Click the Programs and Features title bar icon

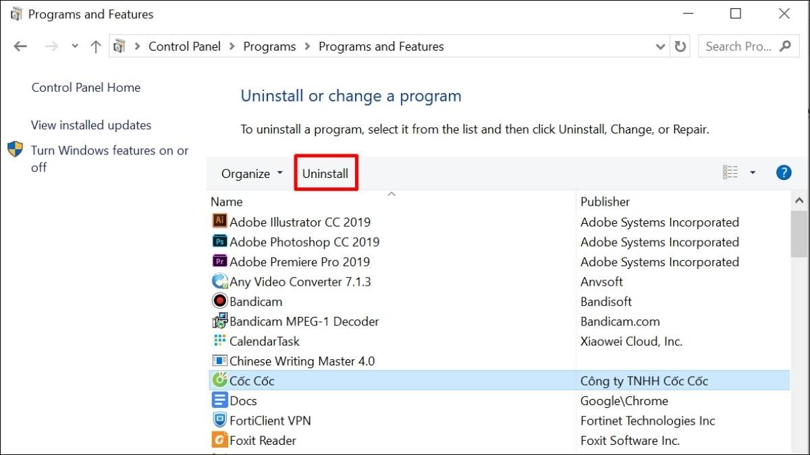pos(17,14)
